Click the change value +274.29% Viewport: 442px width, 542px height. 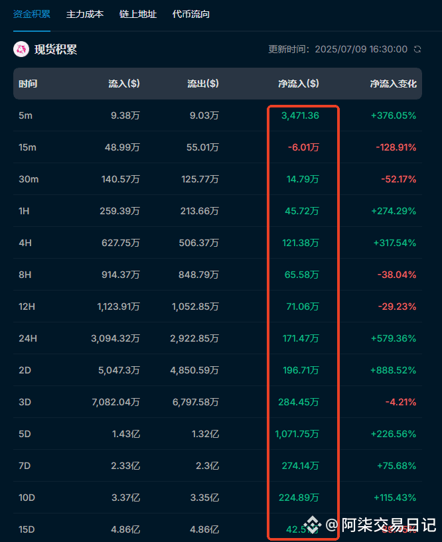[394, 211]
